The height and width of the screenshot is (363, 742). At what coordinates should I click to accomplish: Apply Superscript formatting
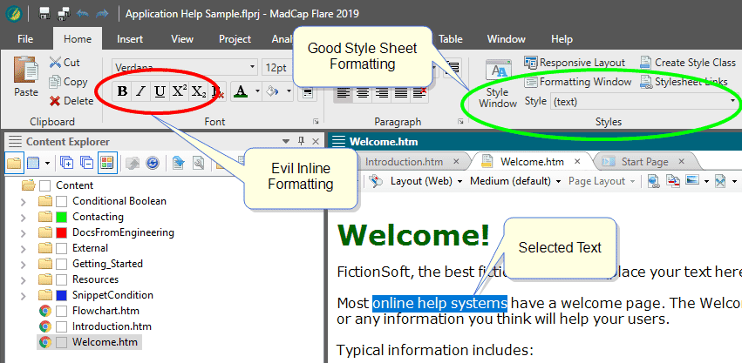tap(179, 91)
